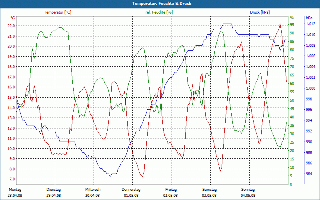Click the date "03.05.08"
This screenshot has height=200, width=320.
[209, 196]
